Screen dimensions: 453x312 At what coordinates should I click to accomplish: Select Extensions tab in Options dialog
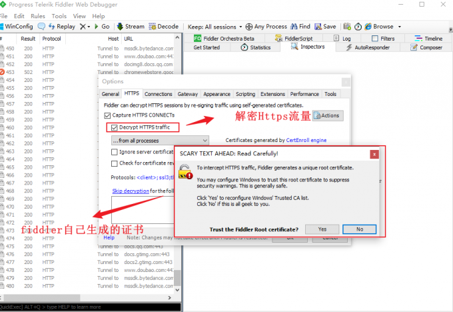click(x=272, y=94)
